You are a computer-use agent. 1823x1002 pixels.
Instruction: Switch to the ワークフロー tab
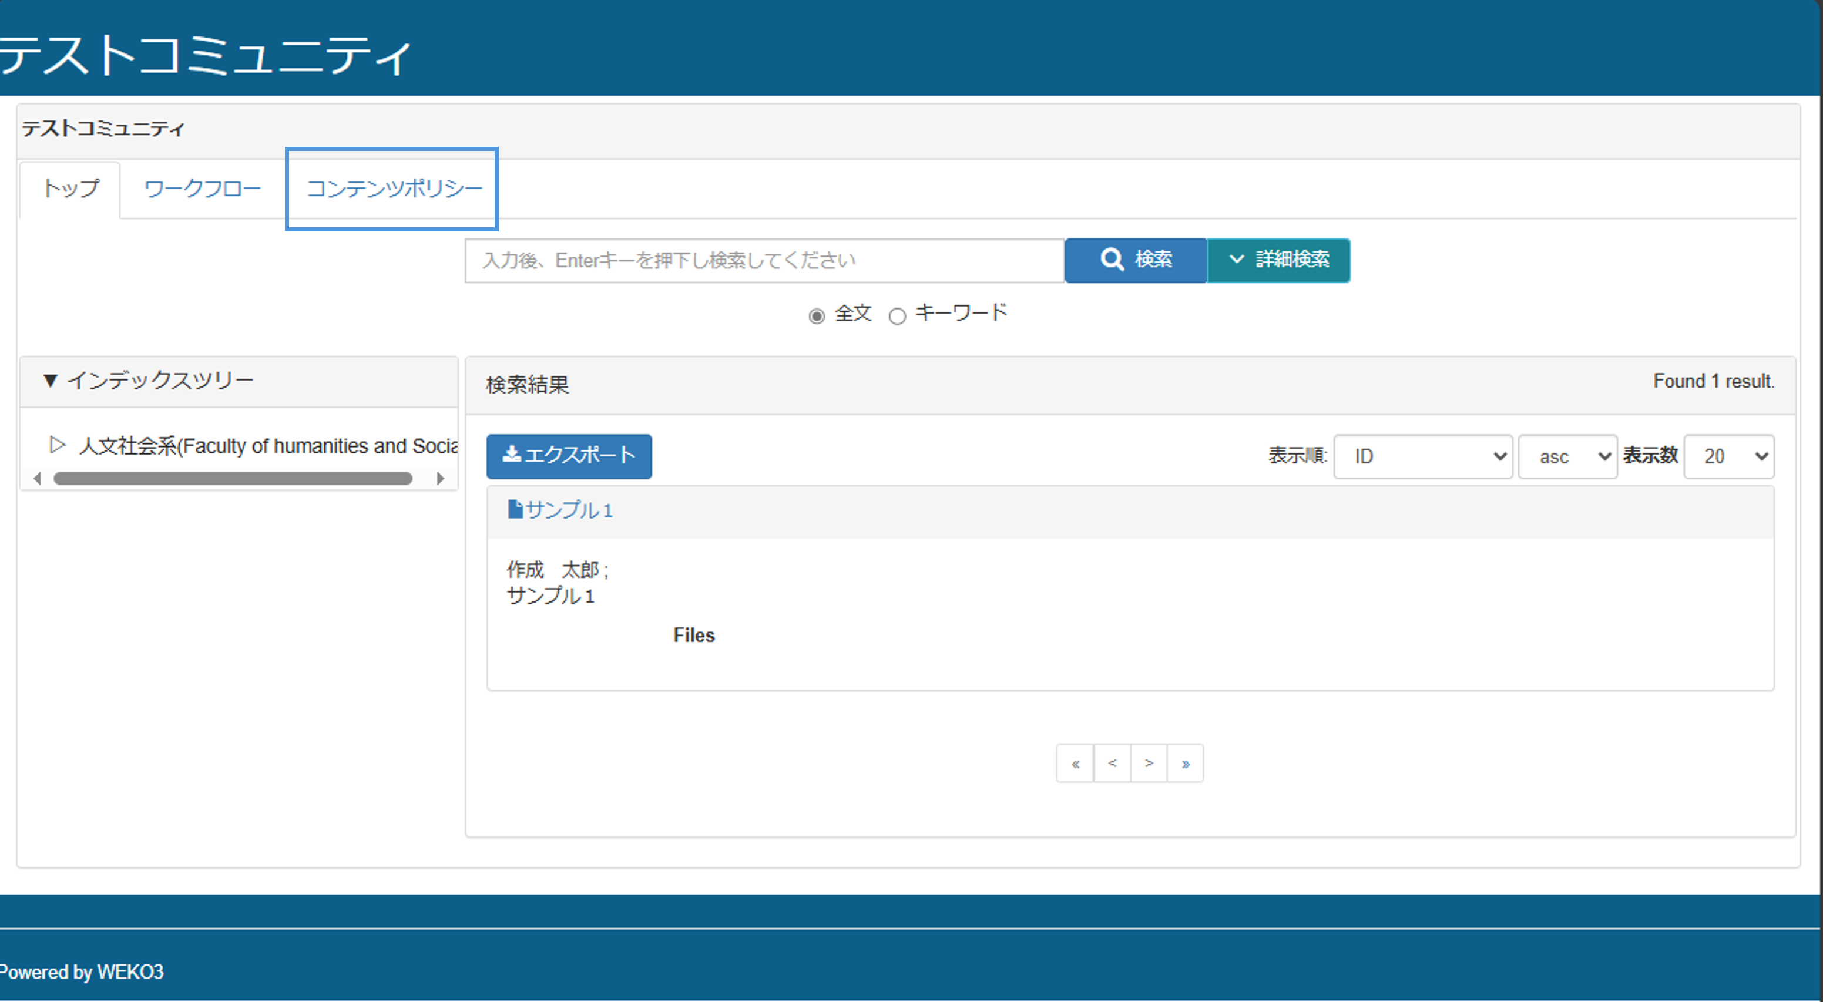203,189
